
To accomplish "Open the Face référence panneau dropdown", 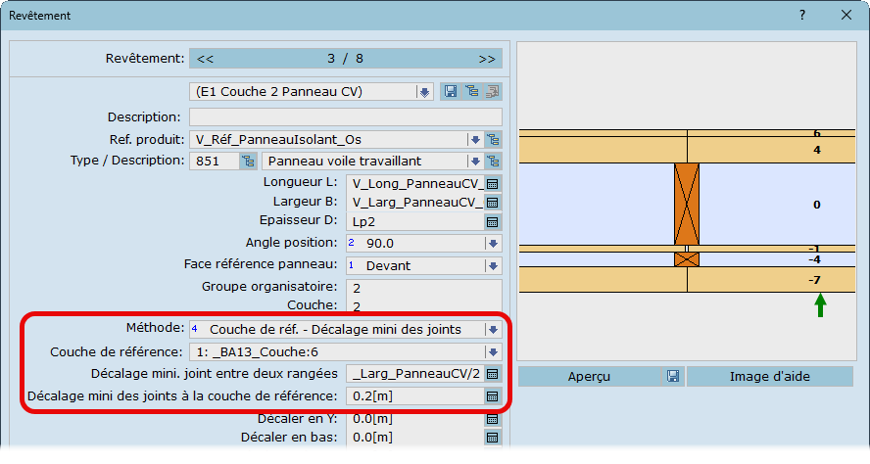I will click(x=493, y=265).
